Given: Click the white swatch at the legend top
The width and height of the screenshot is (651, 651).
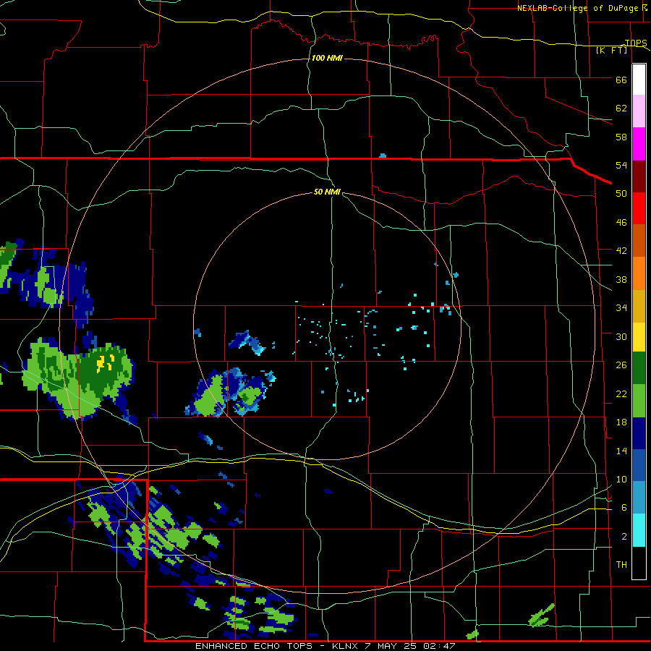Looking at the screenshot, I should (639, 80).
